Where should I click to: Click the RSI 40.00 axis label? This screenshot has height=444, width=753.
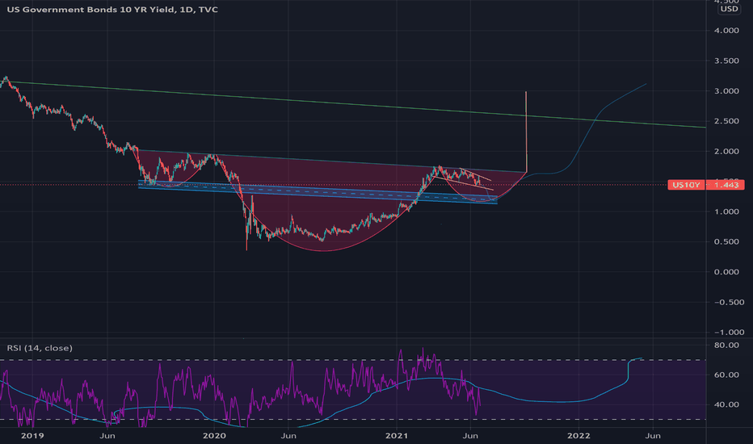(x=726, y=404)
